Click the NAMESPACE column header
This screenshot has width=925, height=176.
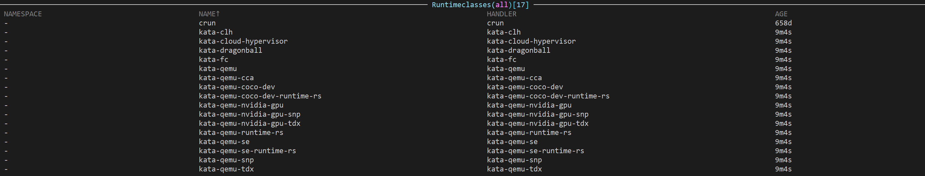pyautogui.click(x=23, y=14)
